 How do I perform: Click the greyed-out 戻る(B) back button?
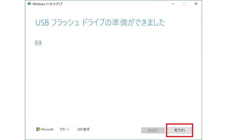[x=153, y=130]
